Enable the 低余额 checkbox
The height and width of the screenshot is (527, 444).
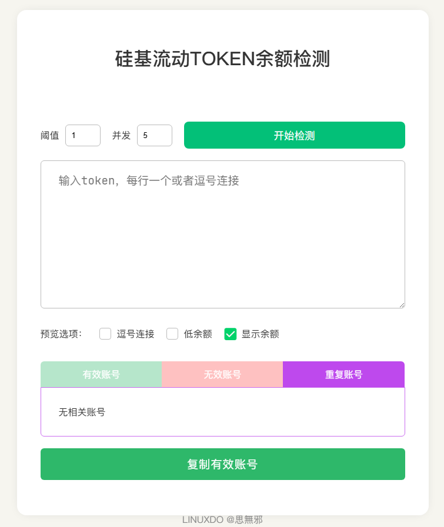[x=172, y=334]
